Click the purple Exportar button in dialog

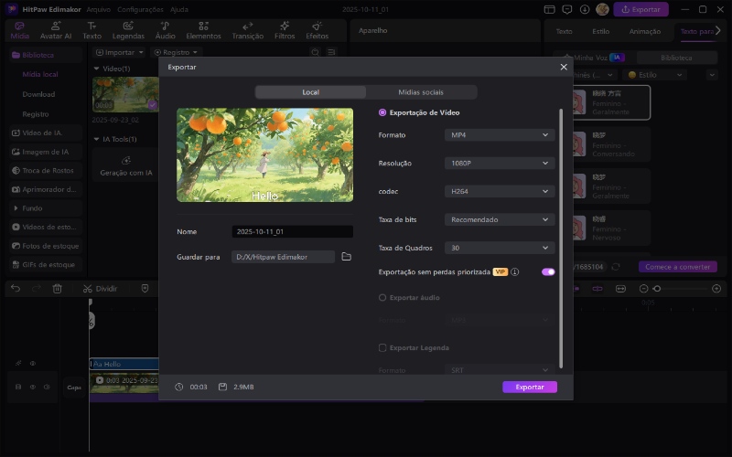[x=529, y=388]
